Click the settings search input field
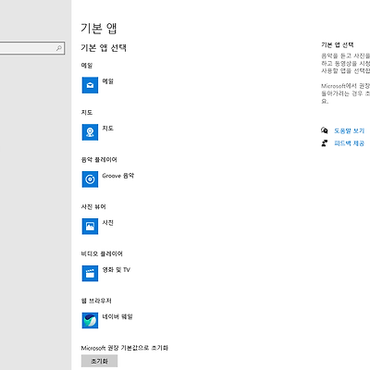 [32, 48]
